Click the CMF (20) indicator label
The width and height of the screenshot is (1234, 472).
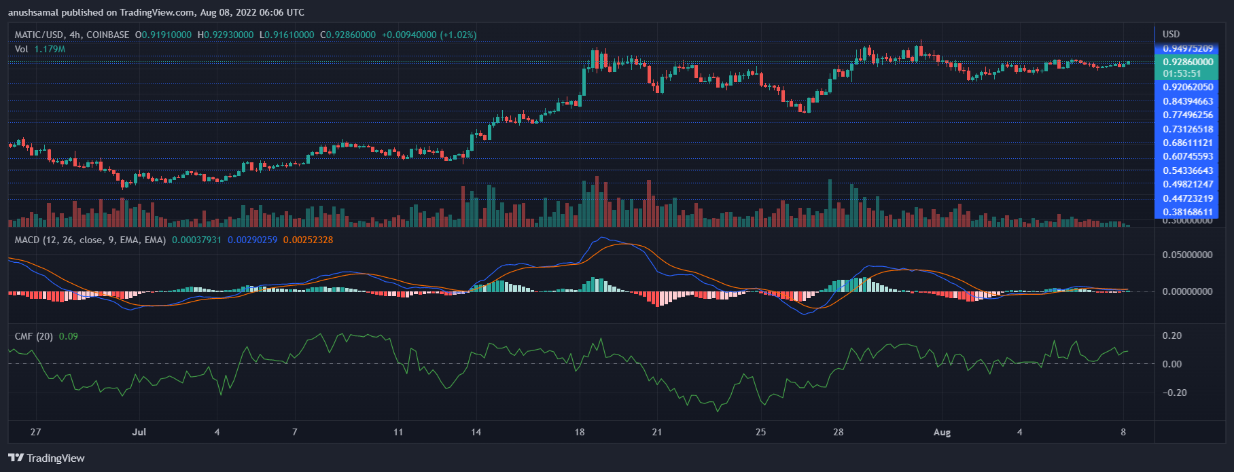point(34,336)
